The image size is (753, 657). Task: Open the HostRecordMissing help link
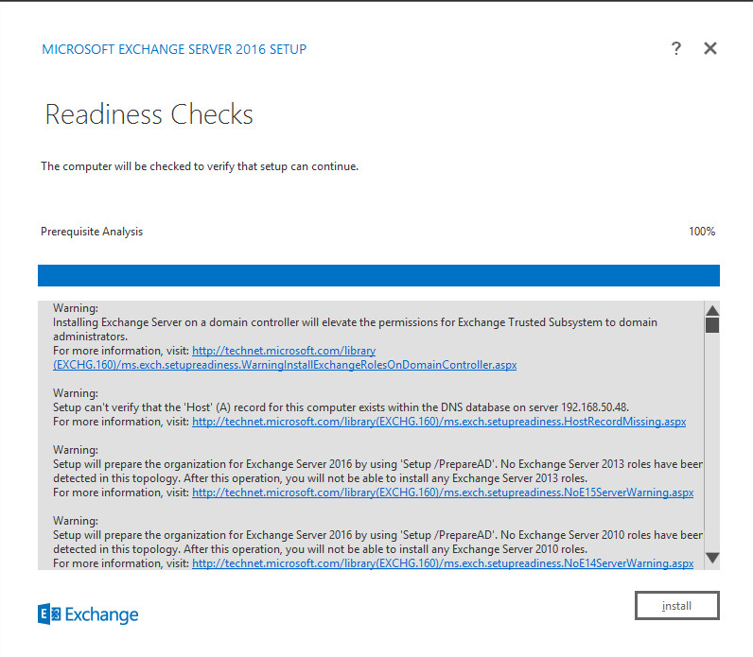[x=438, y=422]
